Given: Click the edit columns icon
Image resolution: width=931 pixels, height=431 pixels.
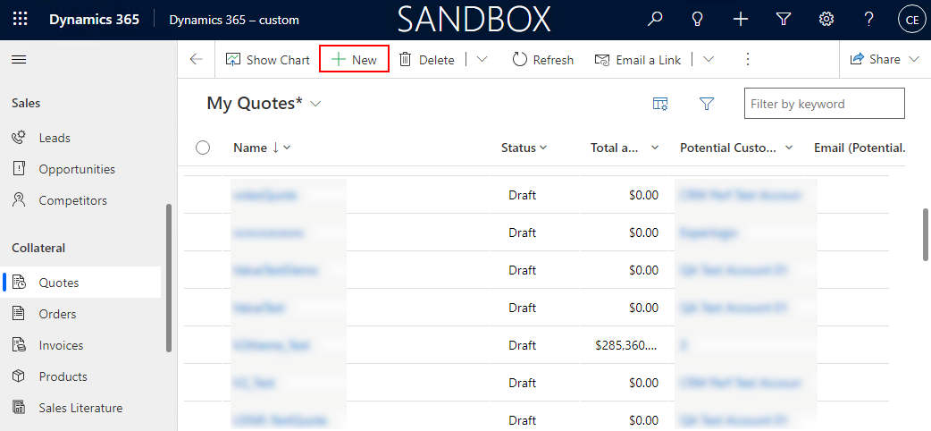Looking at the screenshot, I should point(660,104).
